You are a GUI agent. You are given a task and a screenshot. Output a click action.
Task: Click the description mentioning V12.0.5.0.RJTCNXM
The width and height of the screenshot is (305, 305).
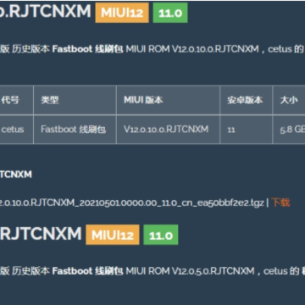pos(152,271)
